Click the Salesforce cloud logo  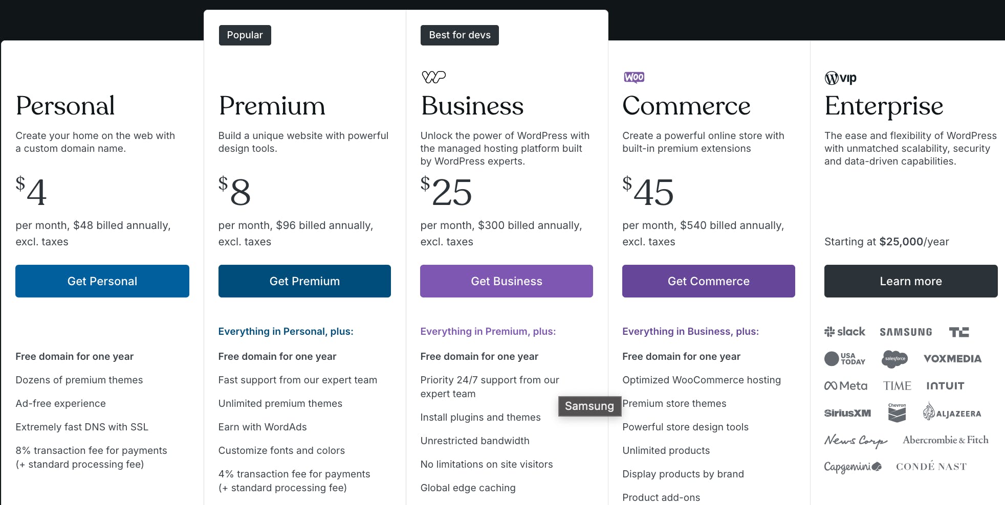point(895,359)
